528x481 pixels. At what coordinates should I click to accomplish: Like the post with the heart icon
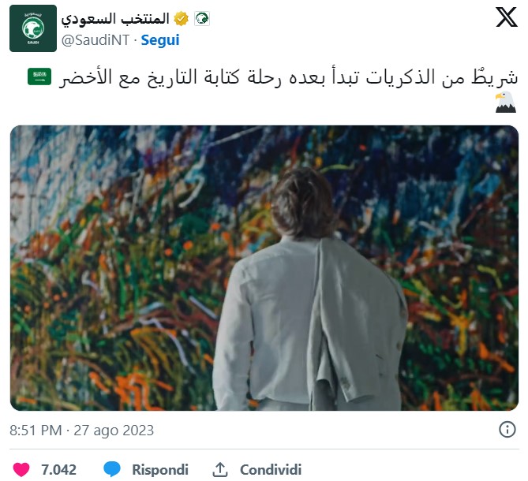pos(21,469)
